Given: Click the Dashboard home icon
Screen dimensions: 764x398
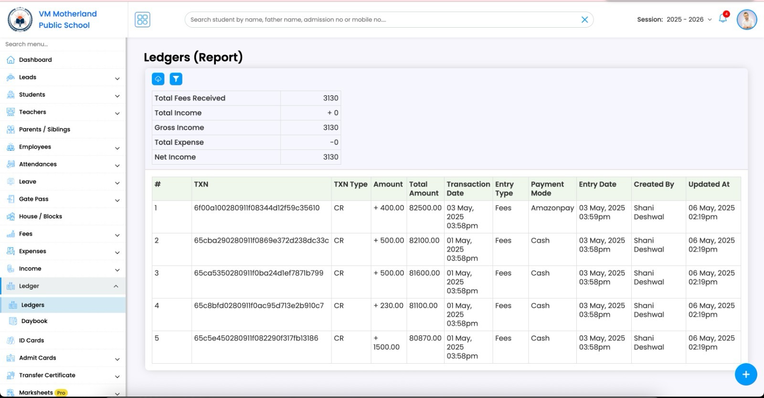Looking at the screenshot, I should click(x=11, y=60).
